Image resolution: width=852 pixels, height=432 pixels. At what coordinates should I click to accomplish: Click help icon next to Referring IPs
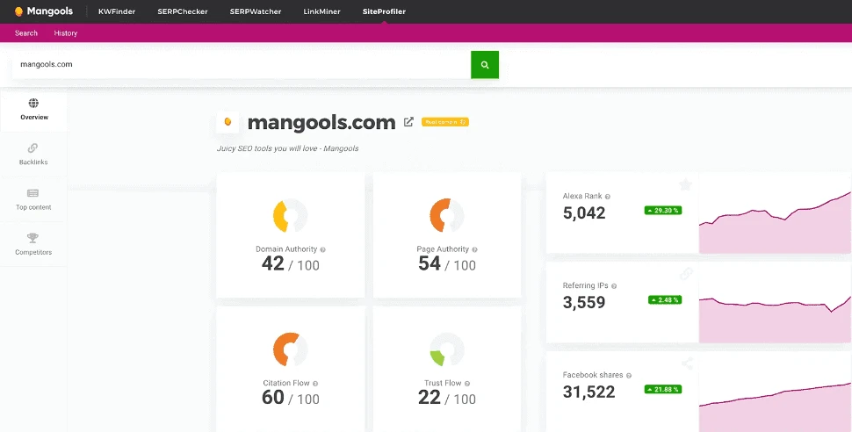pos(614,286)
